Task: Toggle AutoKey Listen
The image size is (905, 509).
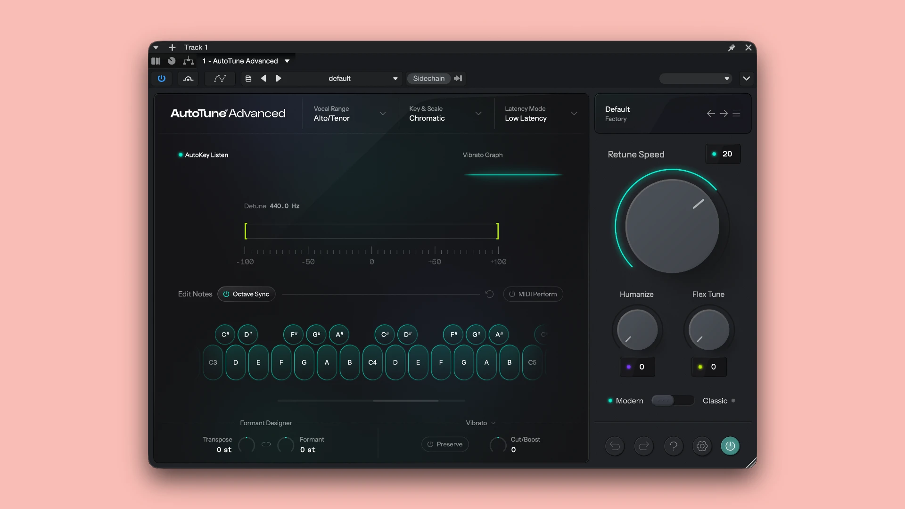Action: tap(203, 155)
